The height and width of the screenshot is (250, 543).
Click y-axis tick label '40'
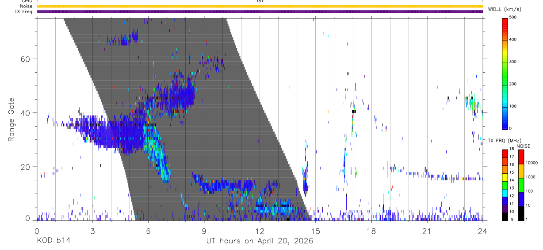point(26,113)
